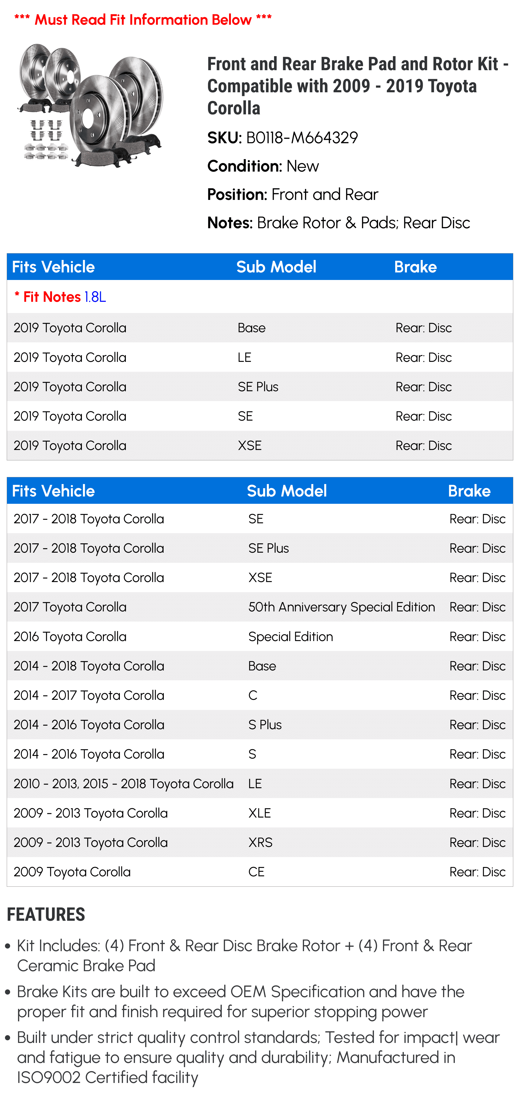520x1097 pixels.
Task: Click the red Must Read Fit Information notice
Action: 143,19
